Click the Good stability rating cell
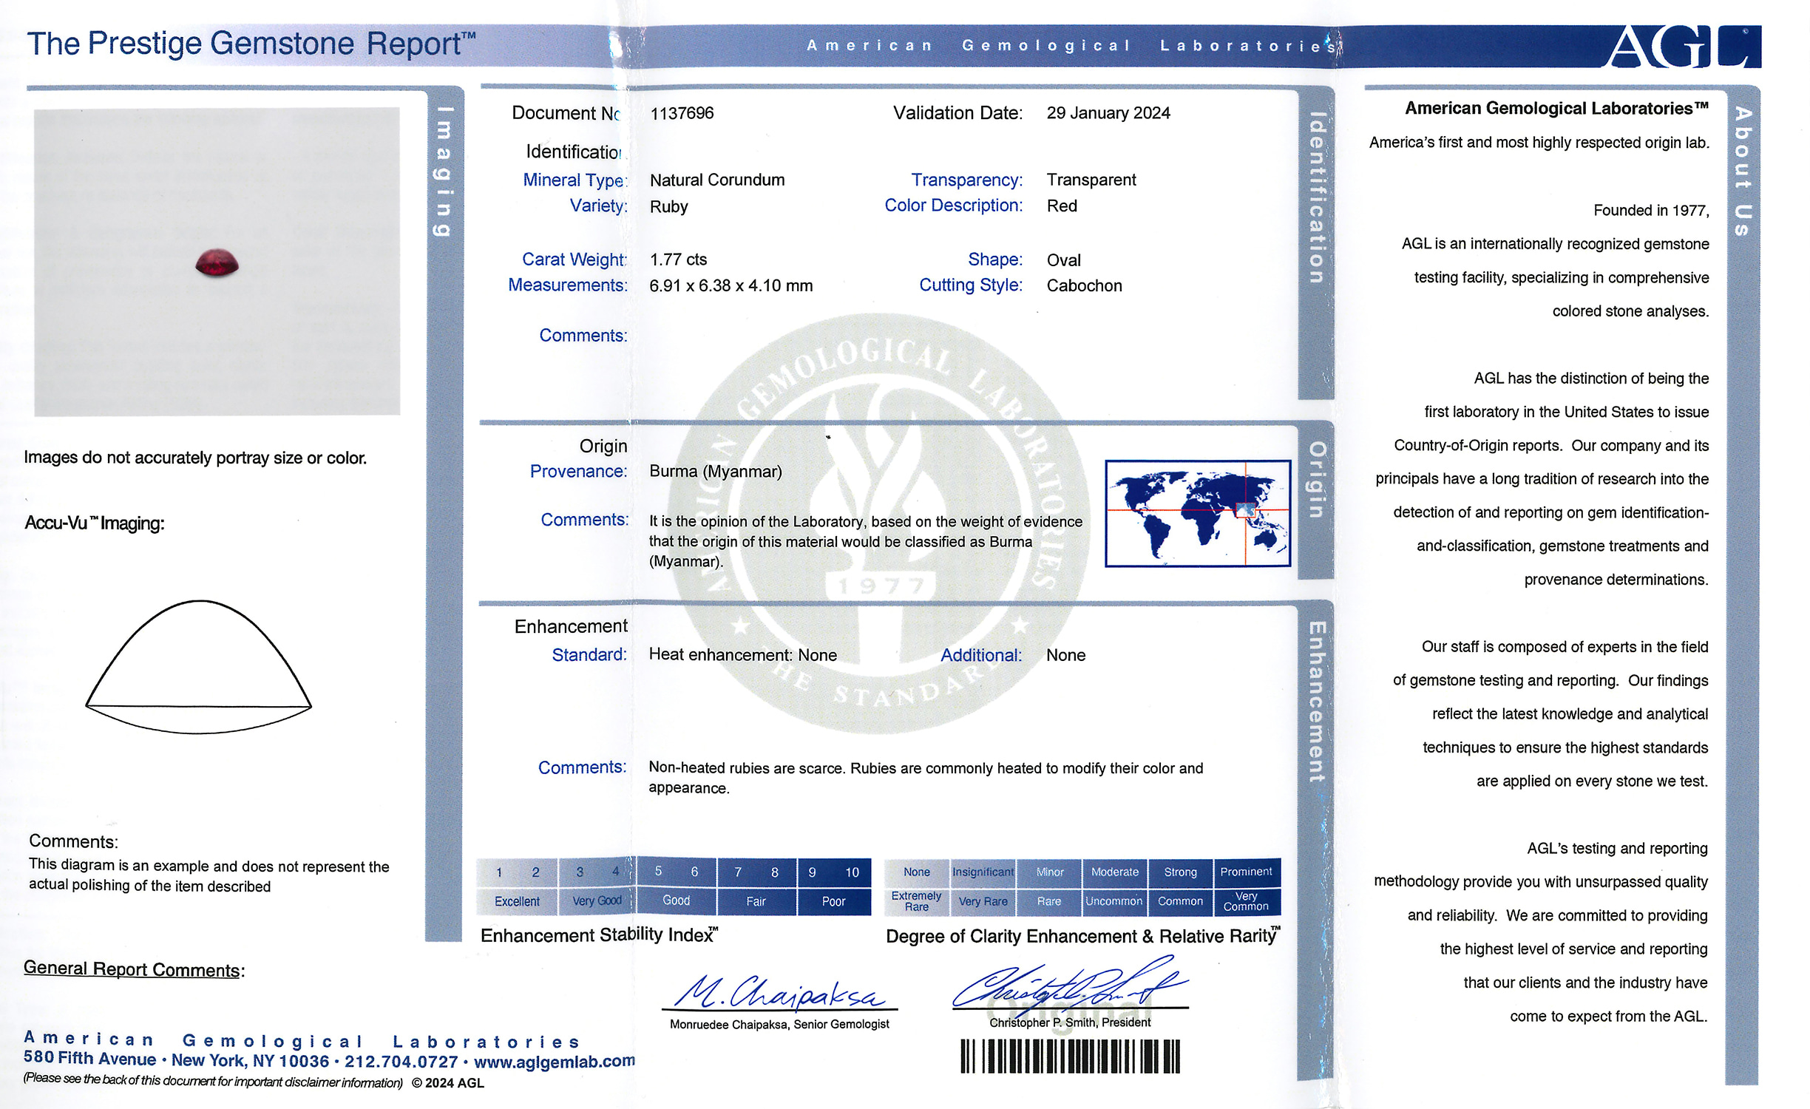 tap(676, 901)
